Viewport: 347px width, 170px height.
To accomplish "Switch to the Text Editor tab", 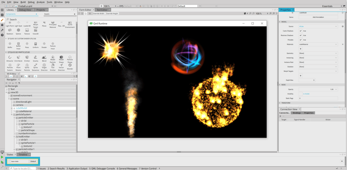I will 101,9.
